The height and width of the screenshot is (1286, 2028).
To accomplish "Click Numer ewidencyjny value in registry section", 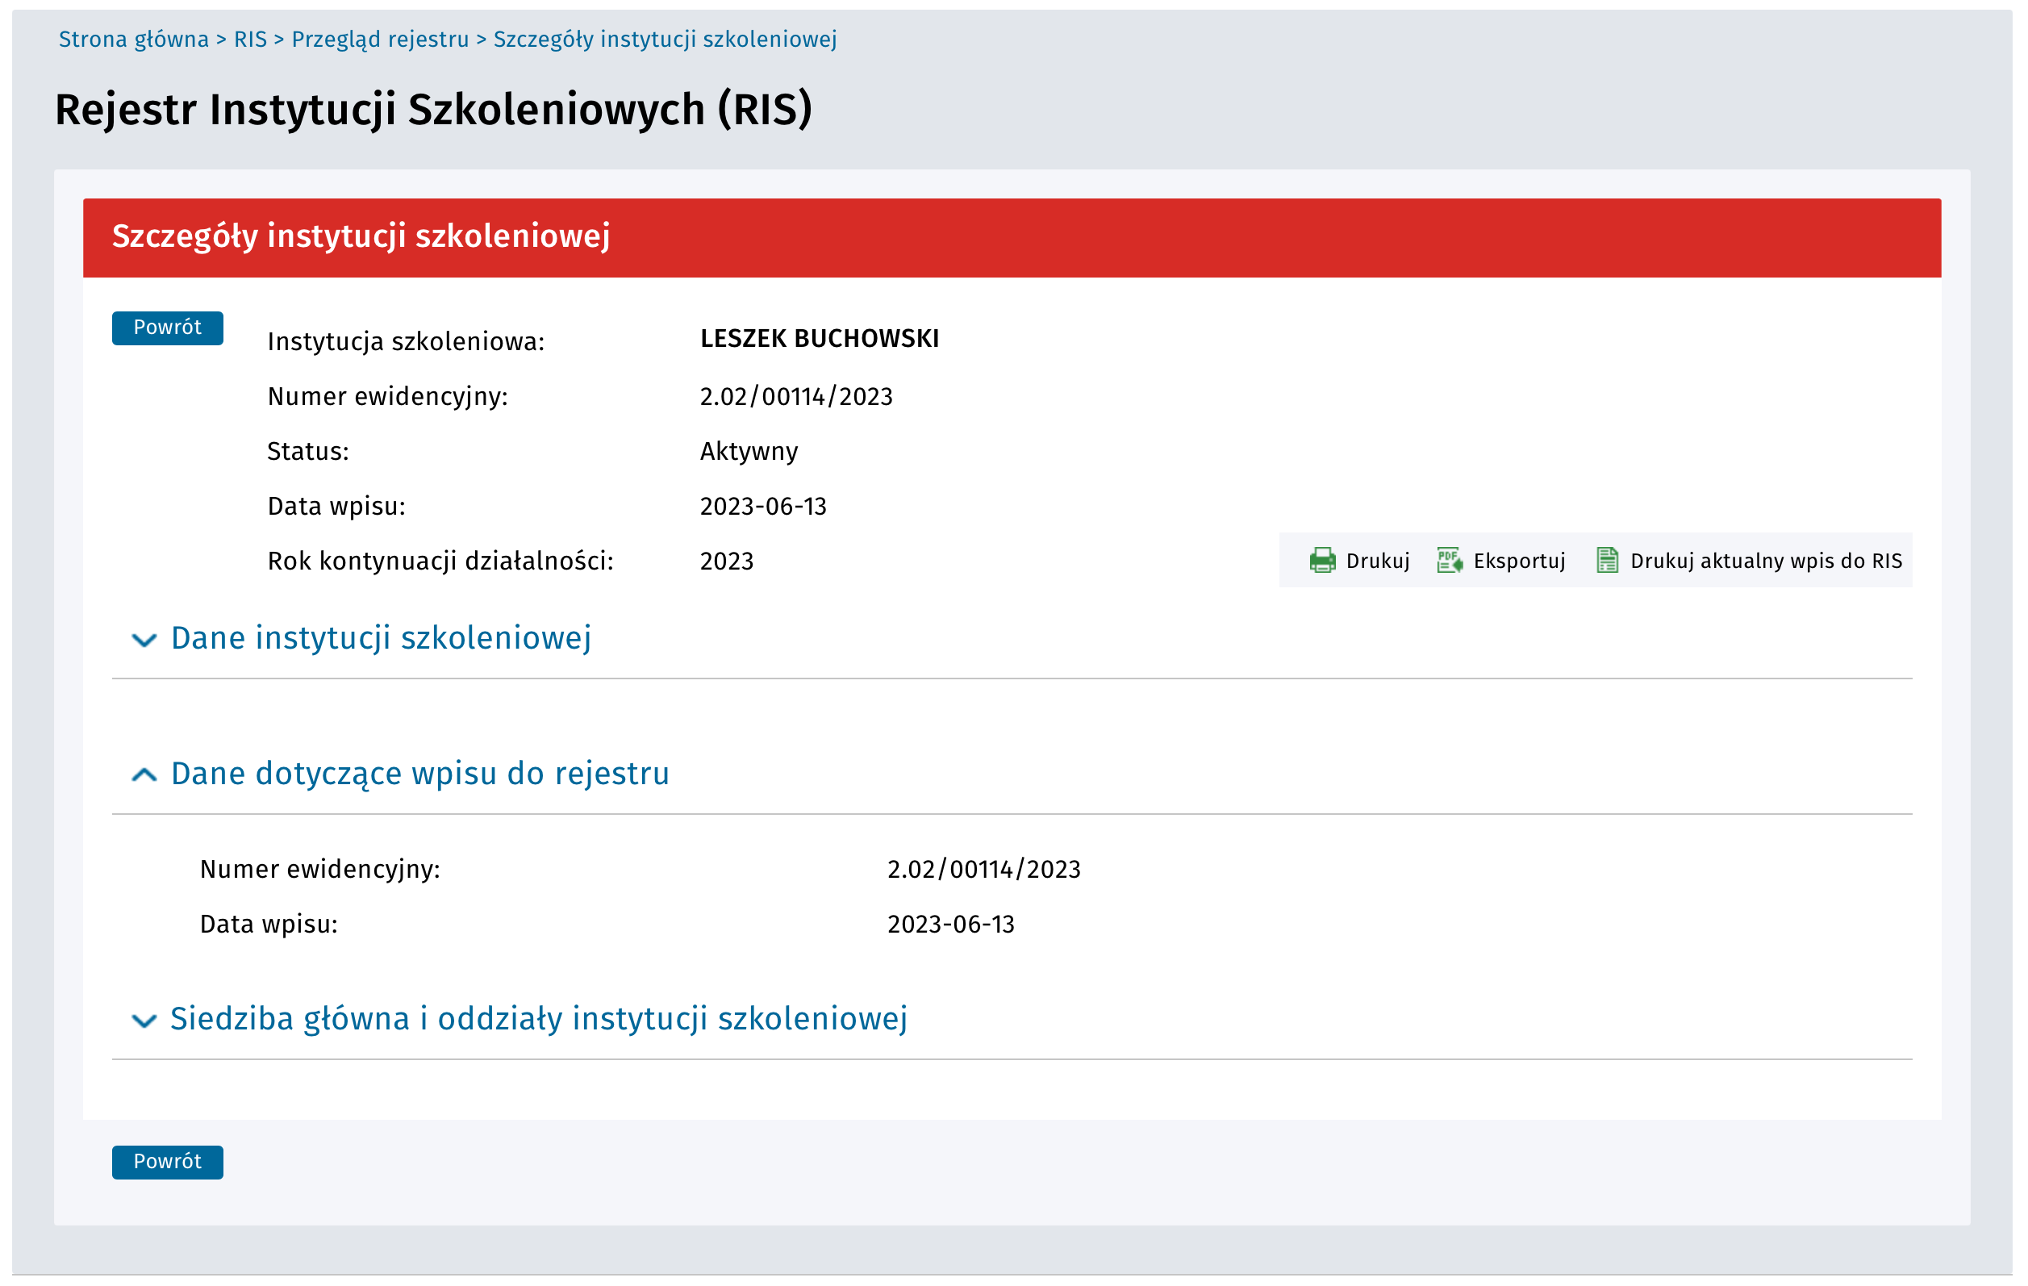I will [x=983, y=869].
